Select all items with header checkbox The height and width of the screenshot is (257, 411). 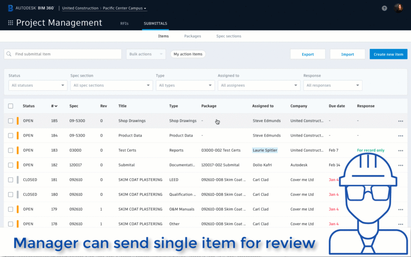click(x=10, y=106)
